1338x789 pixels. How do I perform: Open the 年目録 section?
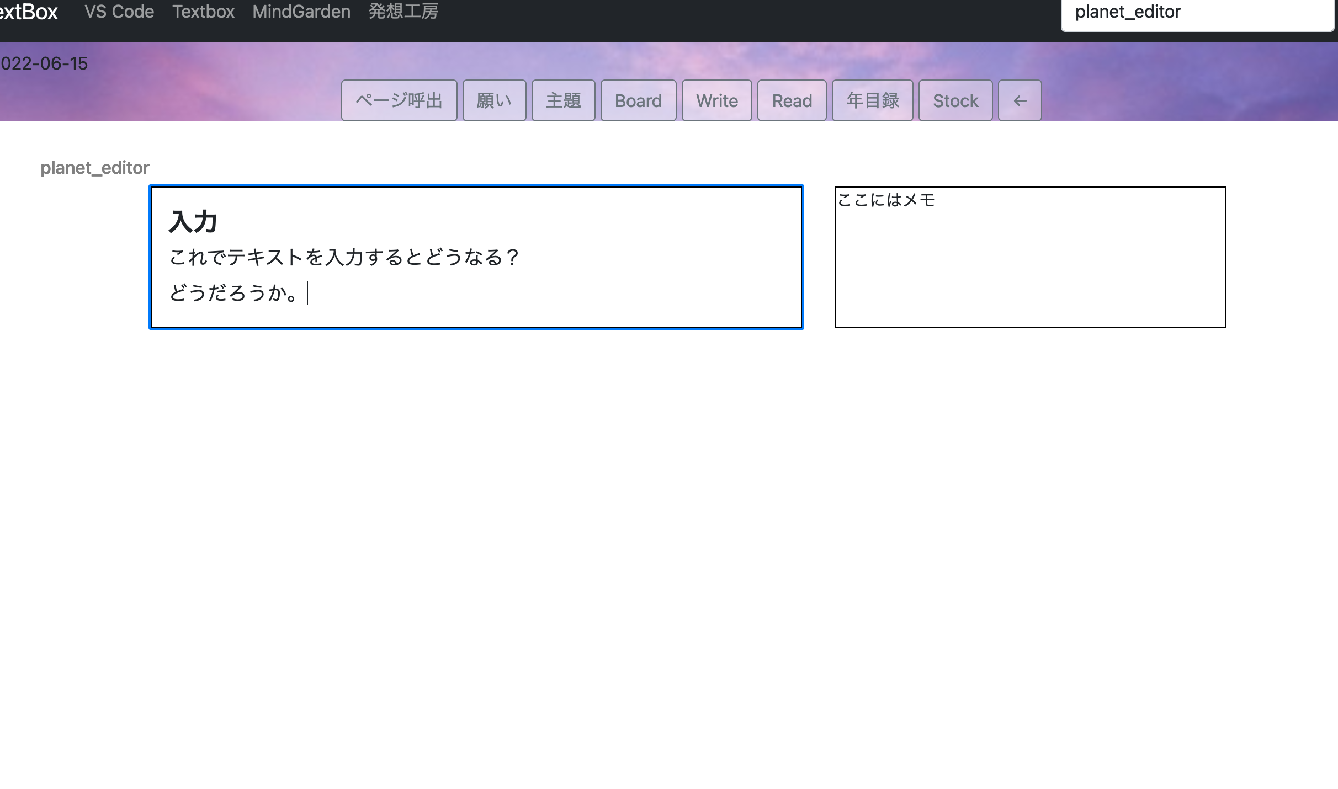pyautogui.click(x=872, y=100)
